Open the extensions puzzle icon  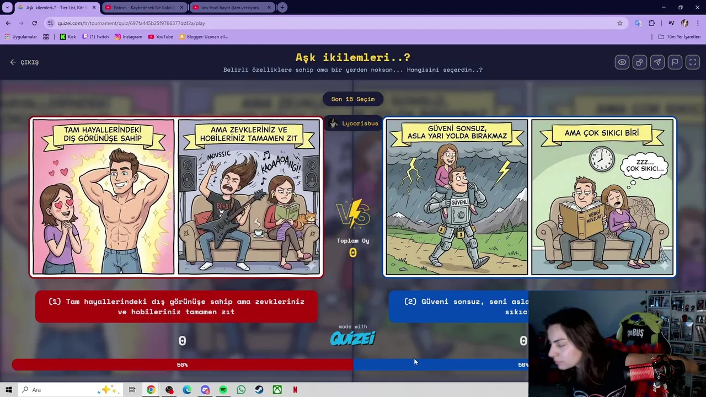tap(652, 23)
